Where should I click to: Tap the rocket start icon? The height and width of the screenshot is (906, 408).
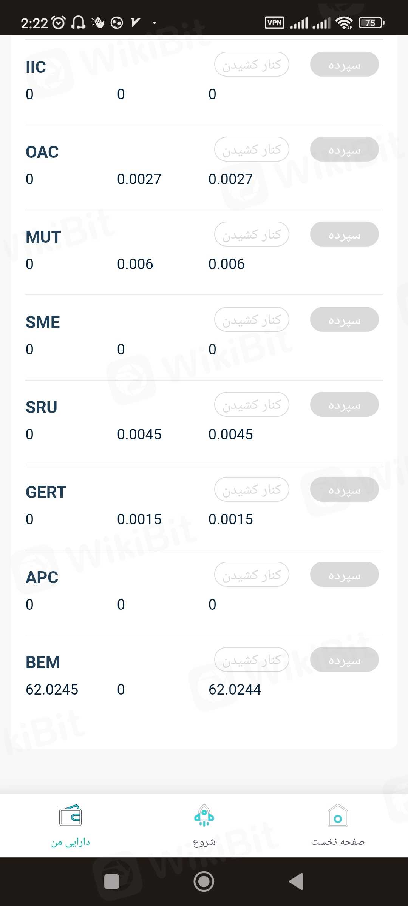(204, 816)
